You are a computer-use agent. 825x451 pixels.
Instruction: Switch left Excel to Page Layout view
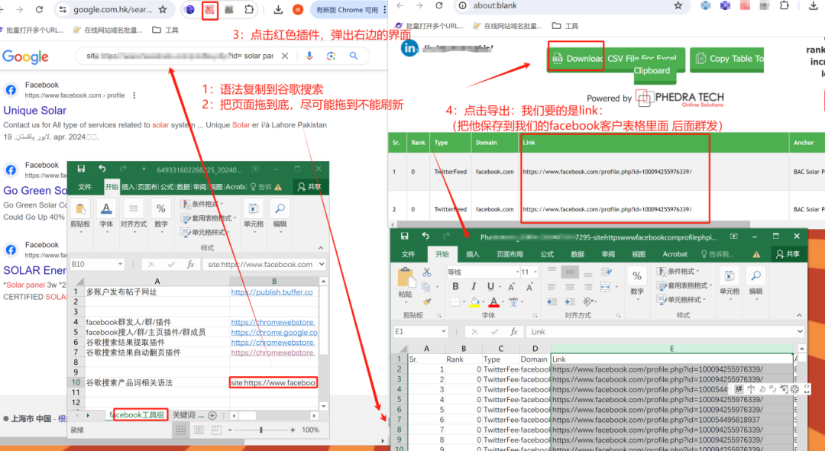pos(199,430)
